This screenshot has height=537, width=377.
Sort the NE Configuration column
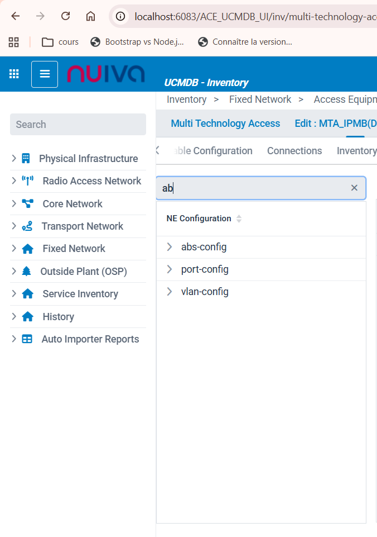239,218
